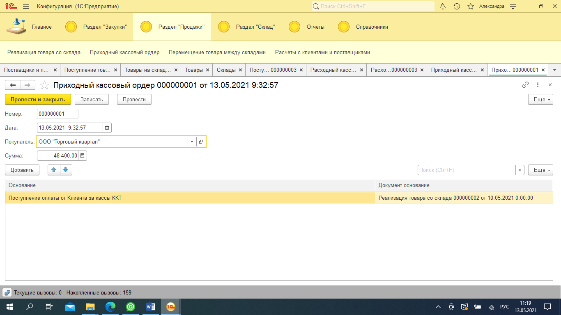This screenshot has width=561, height=315.
Task: Switch input language РУС in tray
Action: click(504, 307)
